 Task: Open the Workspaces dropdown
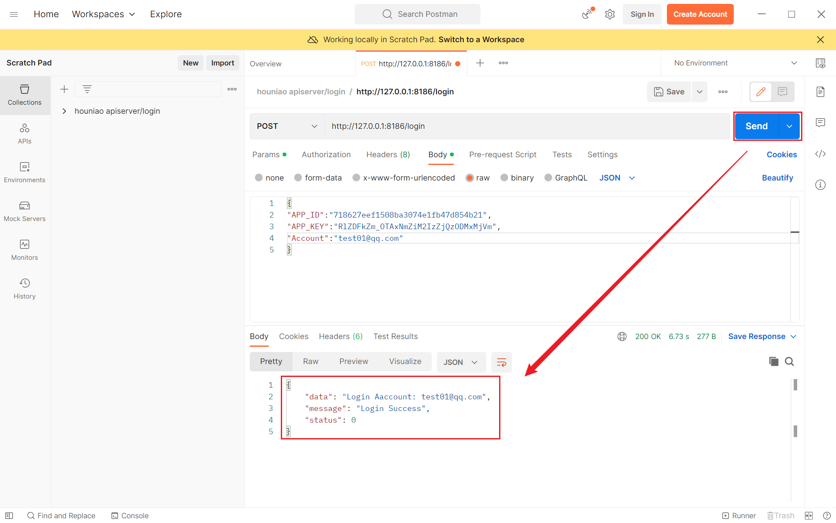104,14
